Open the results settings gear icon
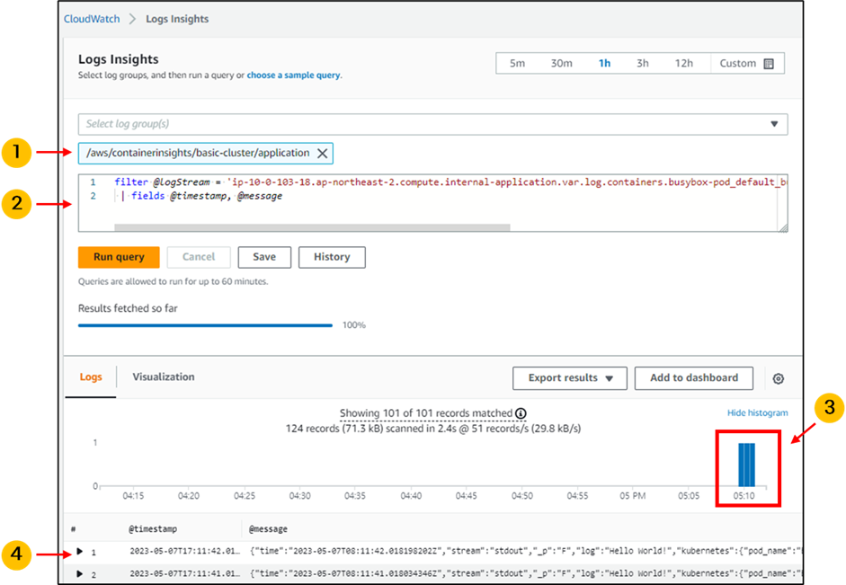The width and height of the screenshot is (846, 585). [778, 378]
